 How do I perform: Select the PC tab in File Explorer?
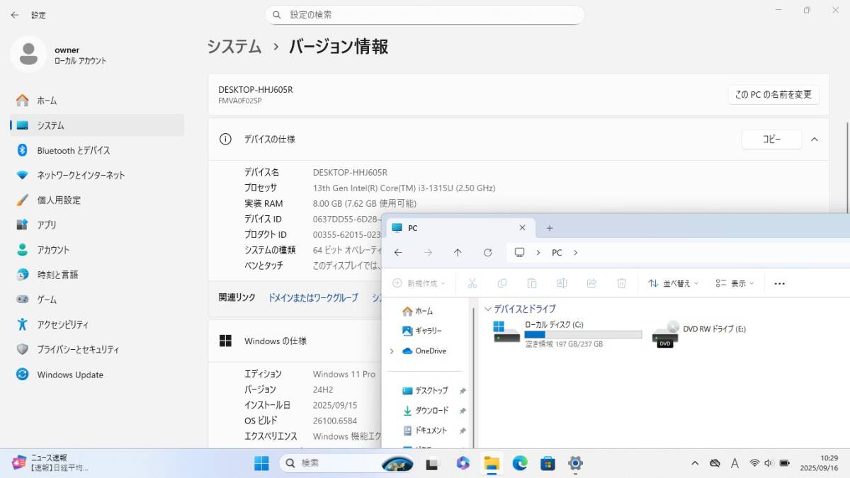pyautogui.click(x=453, y=228)
